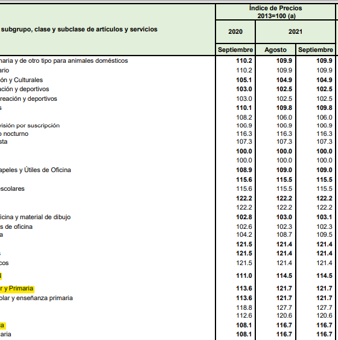Screen dimensions: 338x340
Task: Select the row label "ario"
Action: pos(5,71)
